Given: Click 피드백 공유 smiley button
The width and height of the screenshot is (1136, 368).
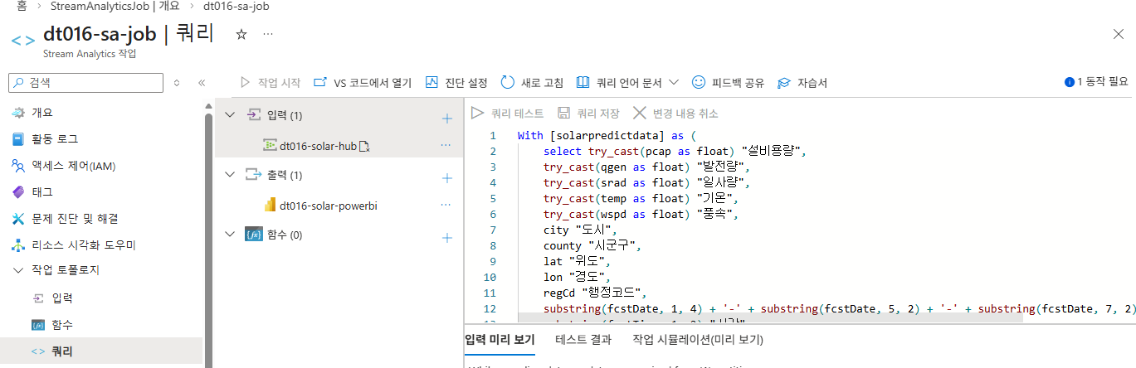Looking at the screenshot, I should pyautogui.click(x=728, y=83).
